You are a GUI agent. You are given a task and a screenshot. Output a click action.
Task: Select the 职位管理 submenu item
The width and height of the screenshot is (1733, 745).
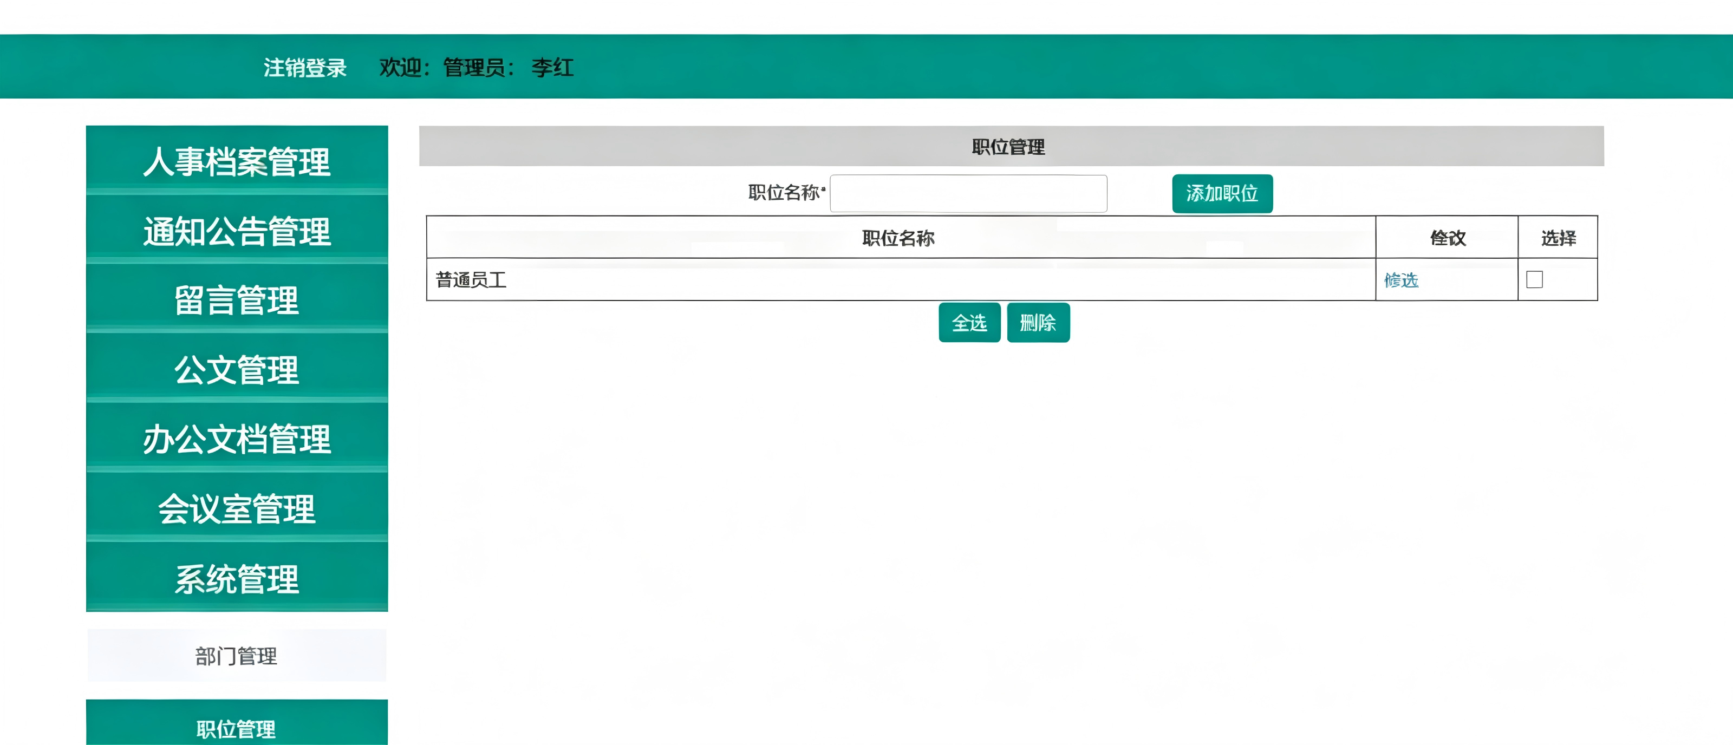click(237, 723)
